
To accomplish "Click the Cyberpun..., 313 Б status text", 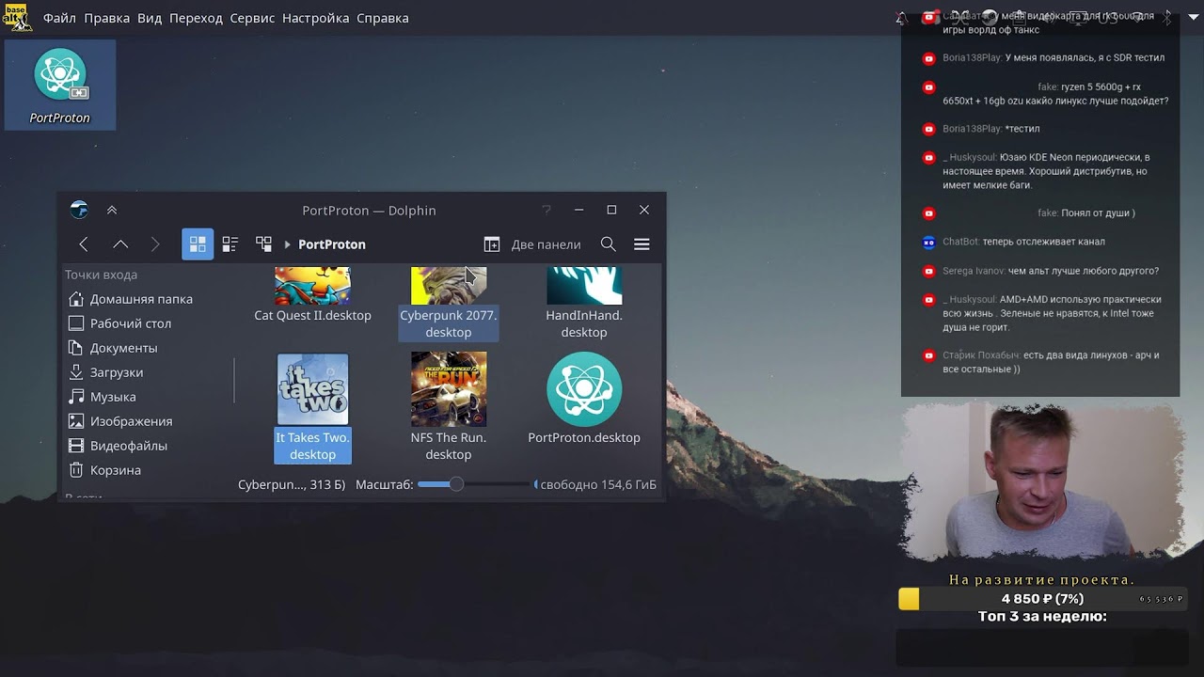I will point(292,484).
